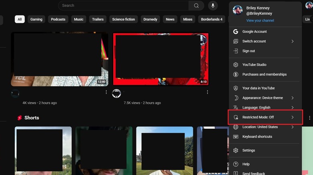Open the 12:40 video thumbnail
This screenshot has width=313, height=175.
(x=59, y=59)
